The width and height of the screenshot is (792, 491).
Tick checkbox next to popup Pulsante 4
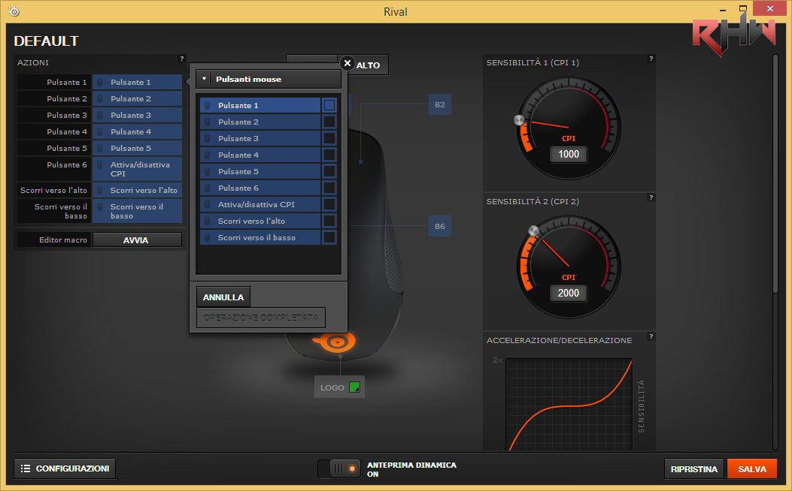(x=329, y=155)
